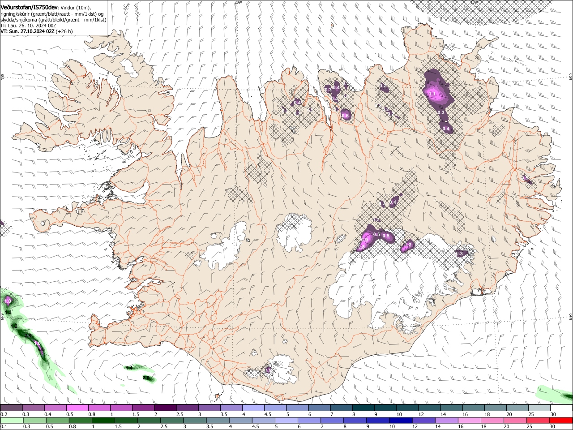The height and width of the screenshot is (430, 573).
Task: Select the 'VT: Sun. 27.10.2024 02Z' line
Action: point(28,31)
